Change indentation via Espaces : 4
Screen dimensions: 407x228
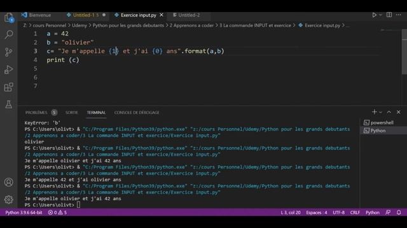pos(317,213)
